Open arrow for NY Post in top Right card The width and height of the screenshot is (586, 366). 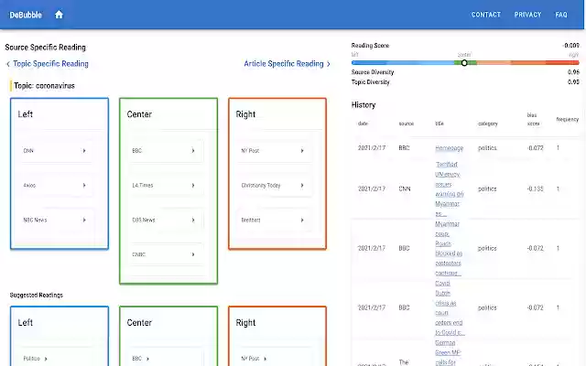(302, 150)
